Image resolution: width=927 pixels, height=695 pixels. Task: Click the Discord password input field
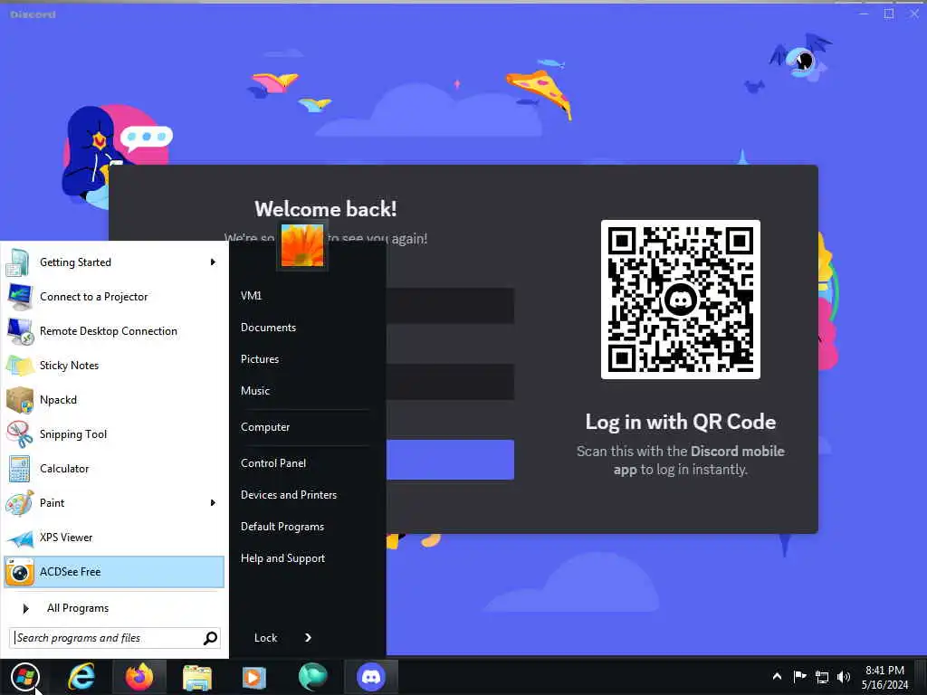click(450, 382)
